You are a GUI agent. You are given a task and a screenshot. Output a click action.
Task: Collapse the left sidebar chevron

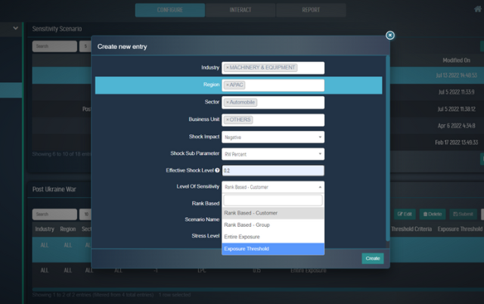(16, 28)
